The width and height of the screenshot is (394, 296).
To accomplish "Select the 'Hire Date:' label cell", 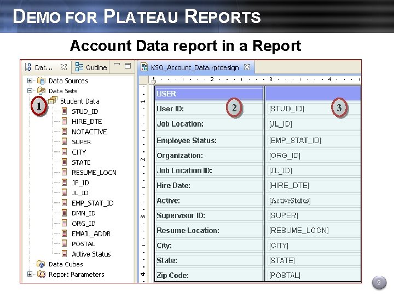I will pyautogui.click(x=209, y=185).
